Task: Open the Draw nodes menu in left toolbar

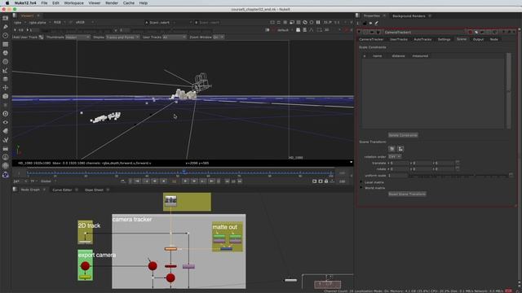Action: coord(6,27)
